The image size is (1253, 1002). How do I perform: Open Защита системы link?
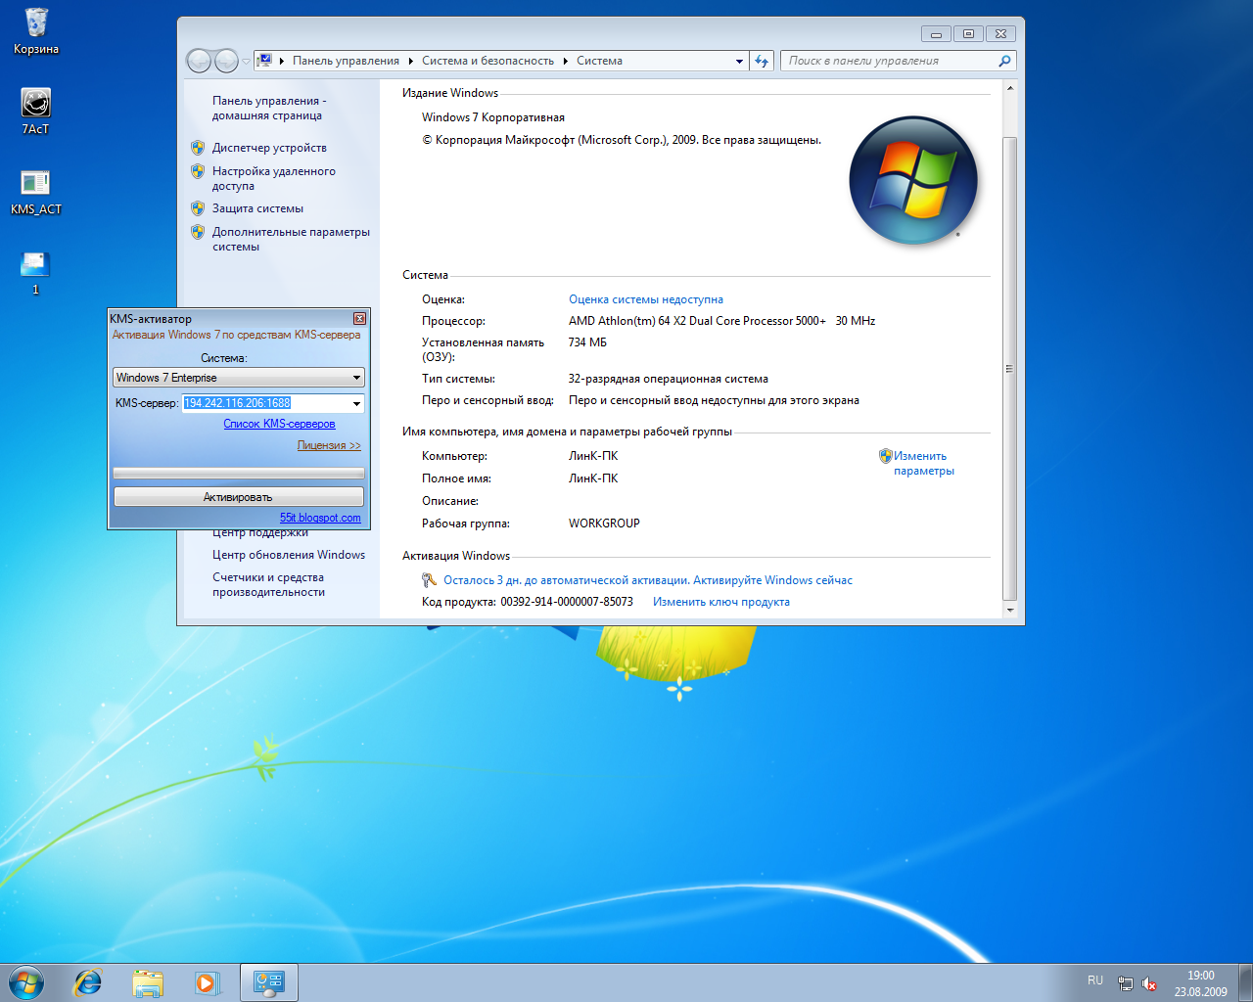coord(257,208)
